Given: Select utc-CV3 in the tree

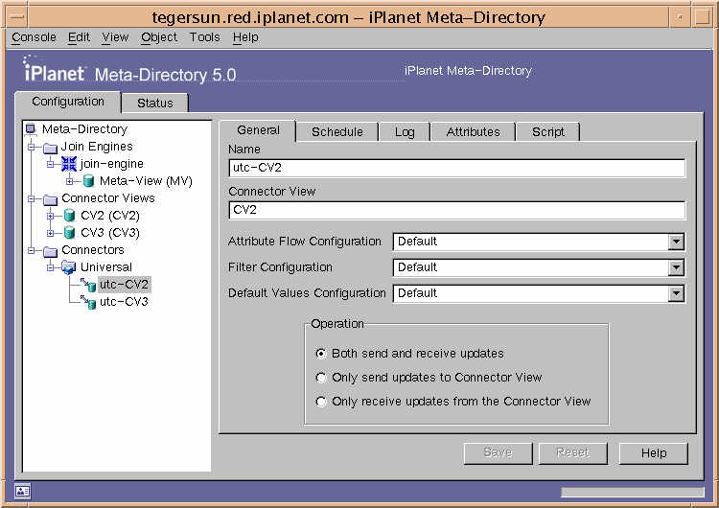Looking at the screenshot, I should 124,302.
